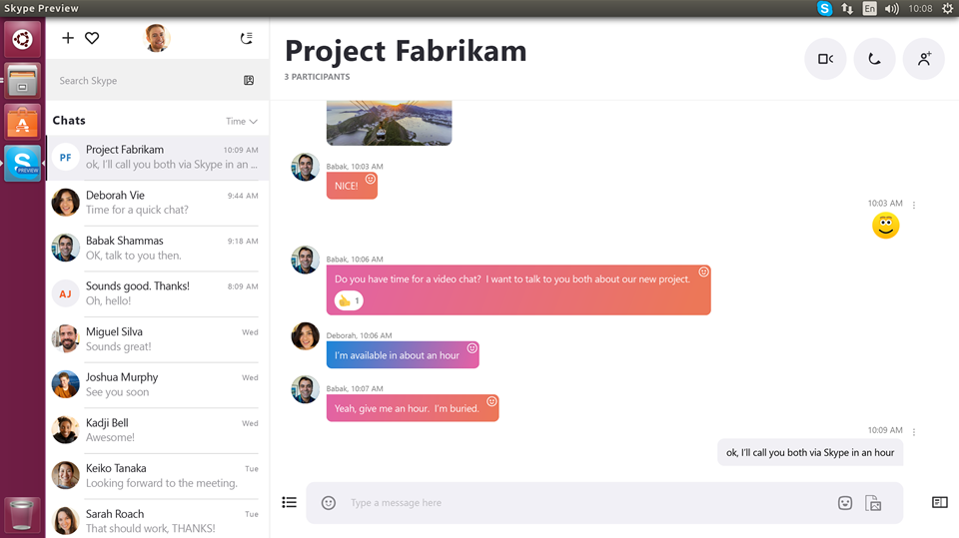Open the Files manager in the dock
959x538 pixels.
[23, 81]
